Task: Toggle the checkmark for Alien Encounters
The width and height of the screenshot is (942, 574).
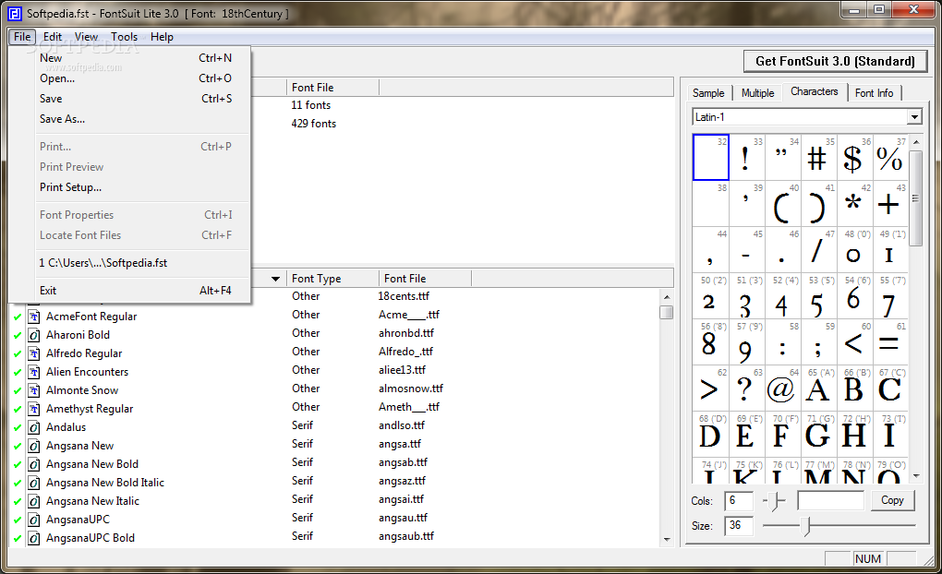Action: 18,372
